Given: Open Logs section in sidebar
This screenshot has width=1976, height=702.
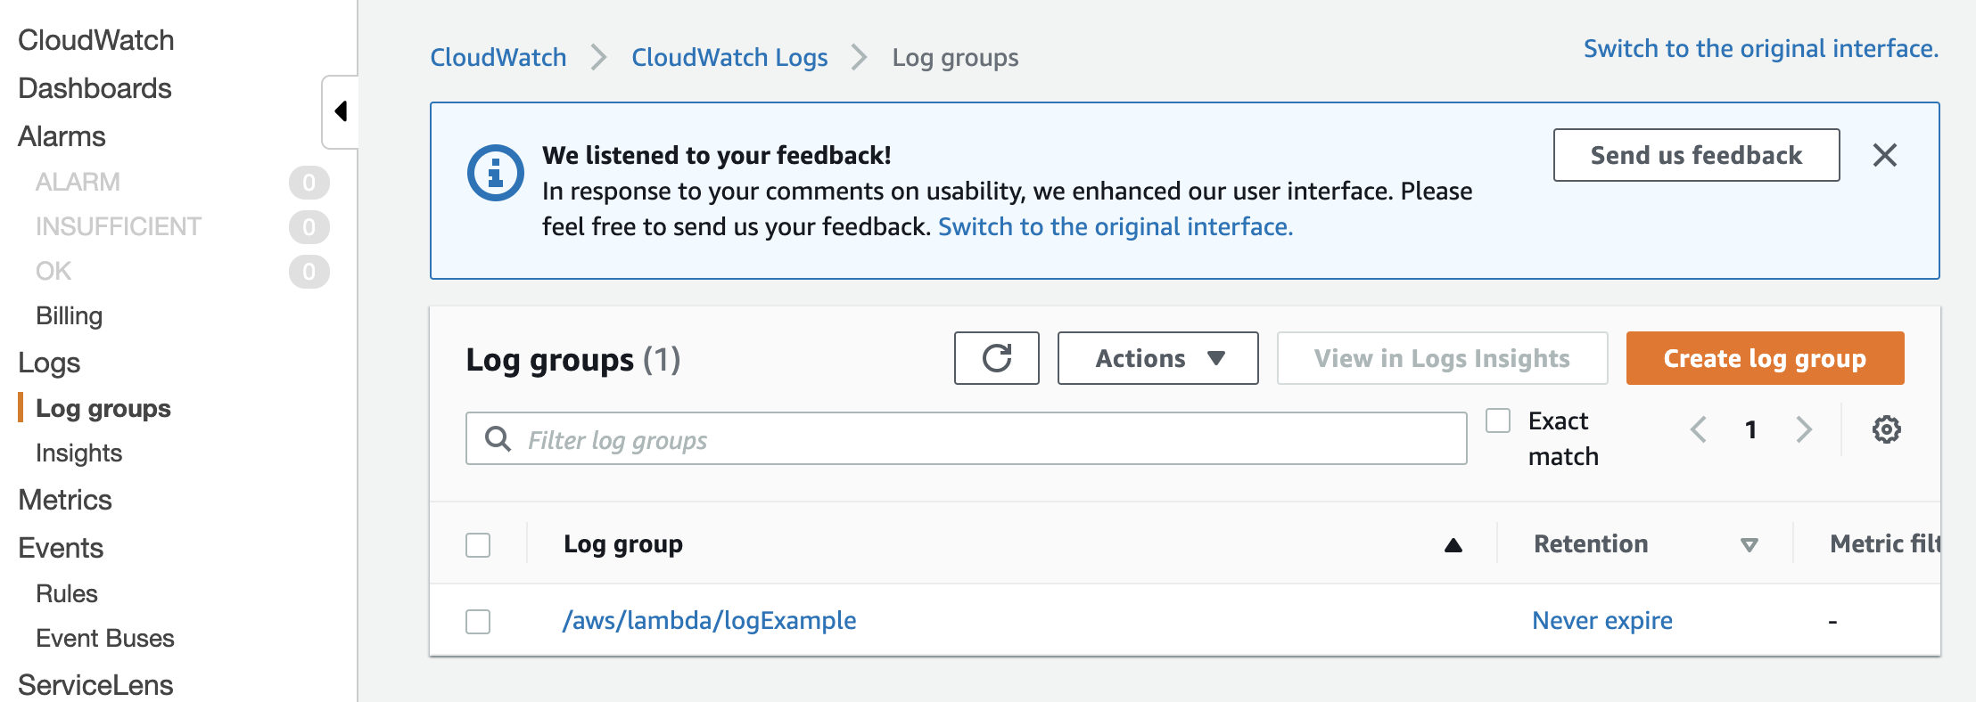Looking at the screenshot, I should click(49, 363).
